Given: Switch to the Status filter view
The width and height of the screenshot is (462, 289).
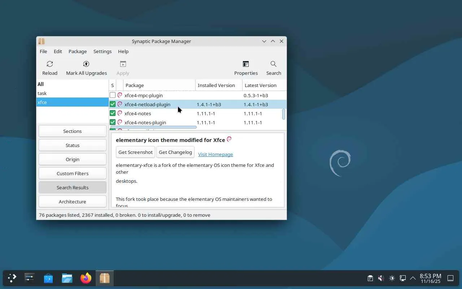Looking at the screenshot, I should click(73, 145).
